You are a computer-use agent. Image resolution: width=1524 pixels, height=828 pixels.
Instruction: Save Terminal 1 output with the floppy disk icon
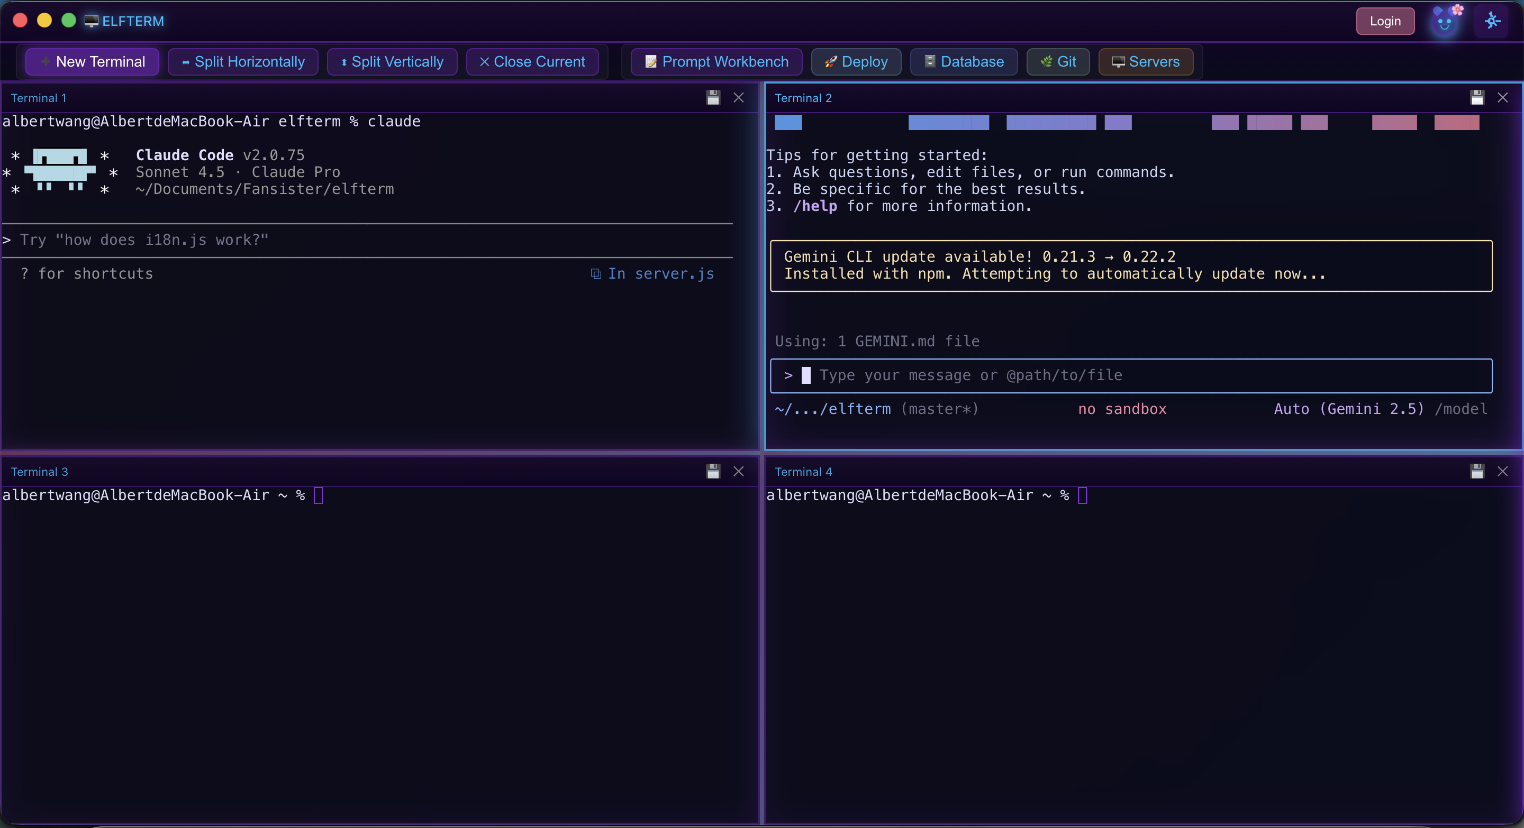713,97
